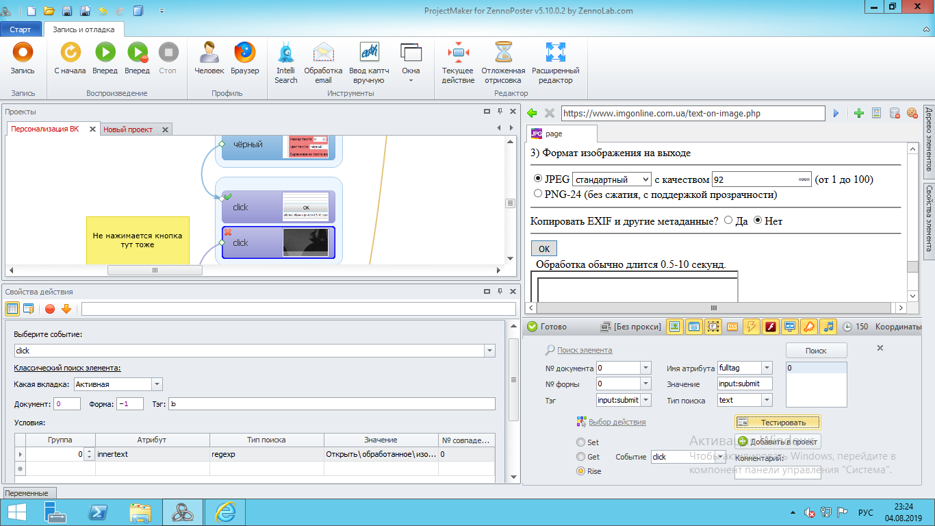Run the plain Вперед play button
Image resolution: width=935 pixels, height=526 pixels.
[105, 58]
